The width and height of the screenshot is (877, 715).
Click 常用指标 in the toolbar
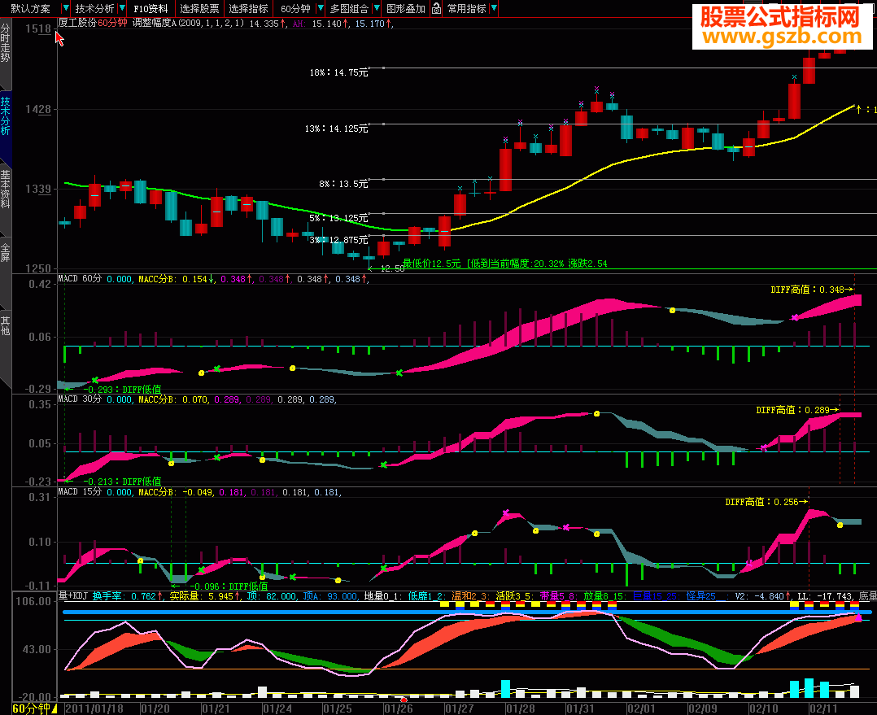[466, 8]
